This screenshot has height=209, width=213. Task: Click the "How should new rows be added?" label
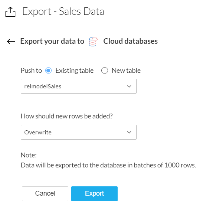[67, 116]
